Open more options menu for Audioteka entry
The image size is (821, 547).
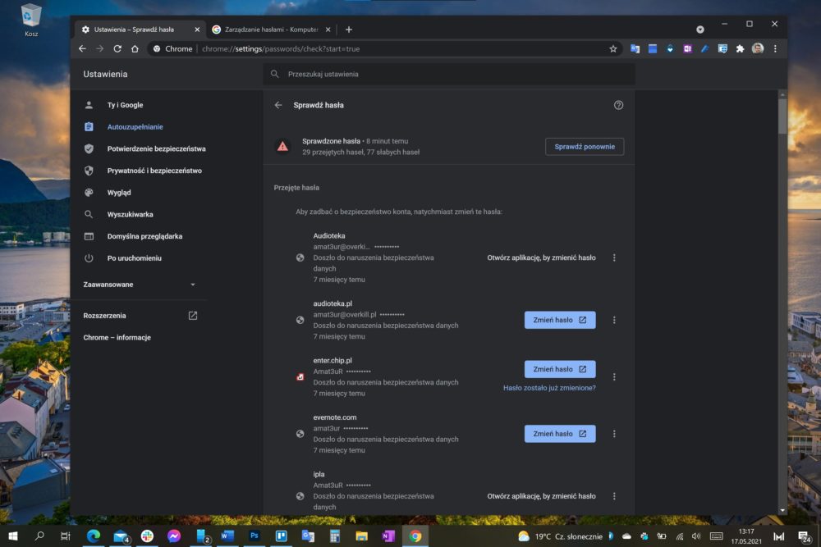[614, 258]
